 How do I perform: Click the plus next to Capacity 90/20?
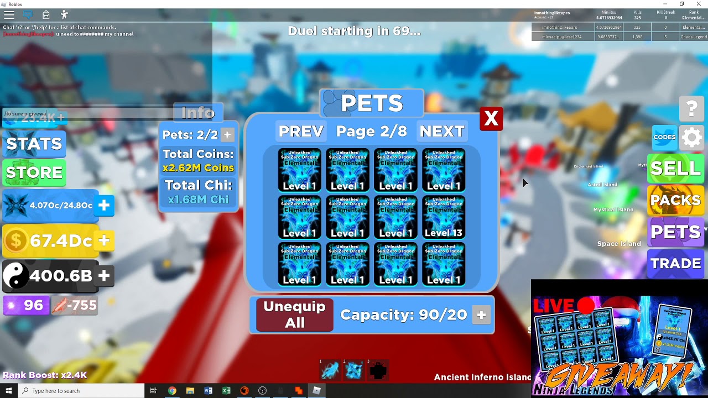coord(481,315)
